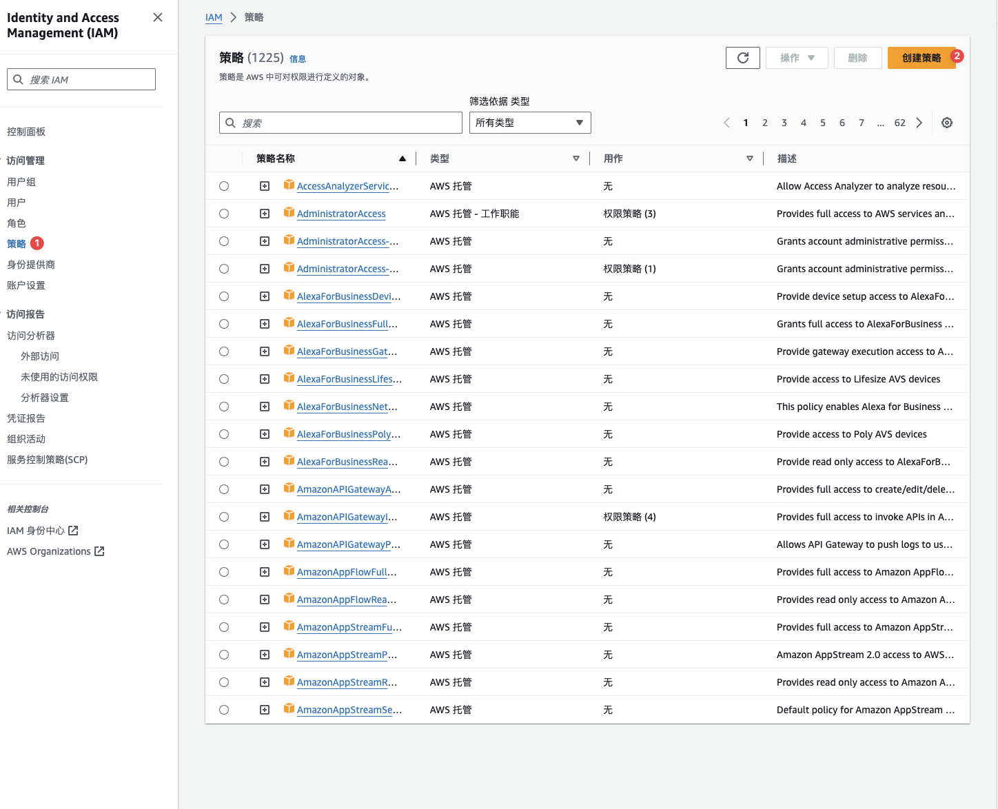The image size is (998, 809).
Task: Click the filter arrow on the 用作 column
Action: click(750, 158)
